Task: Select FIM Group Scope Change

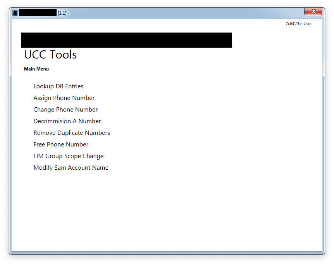Action: tap(68, 156)
